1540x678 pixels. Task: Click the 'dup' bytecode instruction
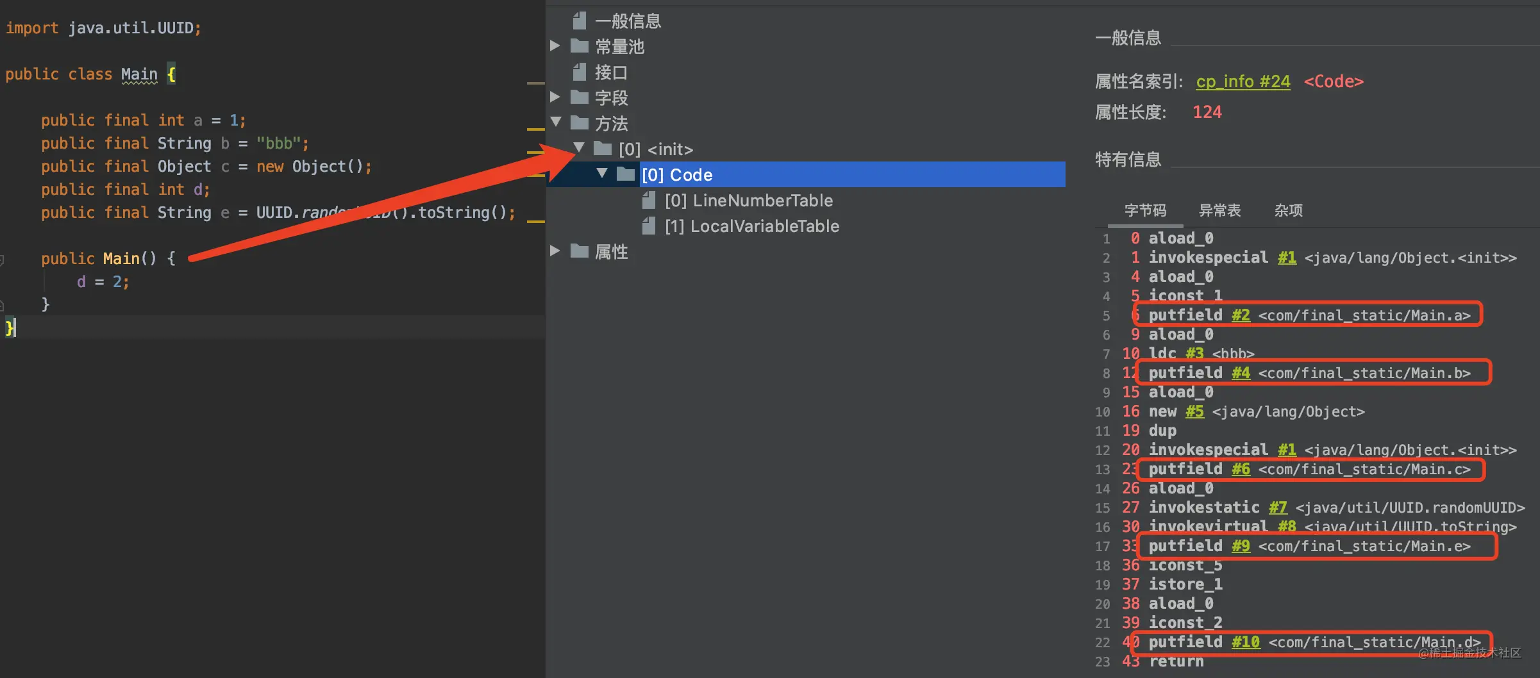(1162, 431)
